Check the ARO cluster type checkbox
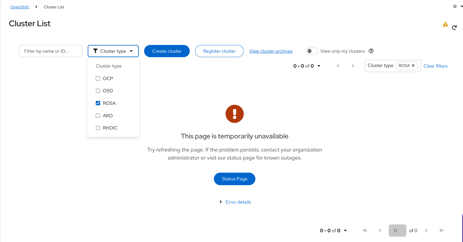Image resolution: width=463 pixels, height=242 pixels. click(98, 116)
